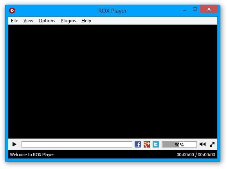This screenshot has height=169, width=227.
Task: Open the Google+ share icon
Action: point(147,144)
